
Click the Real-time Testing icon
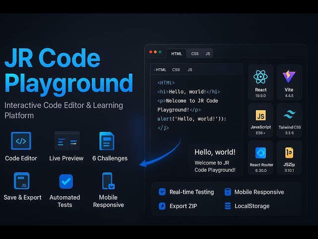click(x=162, y=192)
